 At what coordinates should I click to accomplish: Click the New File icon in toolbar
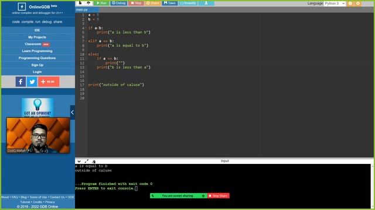pyautogui.click(x=80, y=3)
